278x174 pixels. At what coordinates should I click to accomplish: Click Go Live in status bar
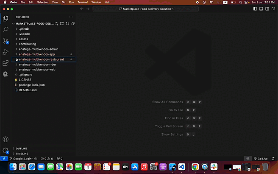pyautogui.click(x=260, y=158)
